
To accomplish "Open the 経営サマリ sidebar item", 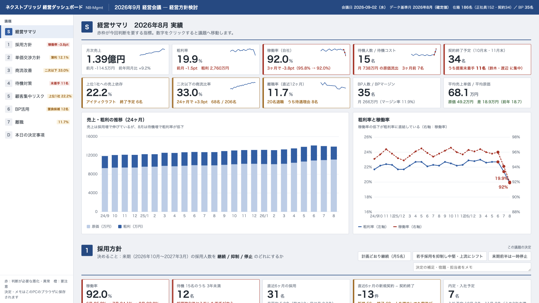I will tap(37, 32).
